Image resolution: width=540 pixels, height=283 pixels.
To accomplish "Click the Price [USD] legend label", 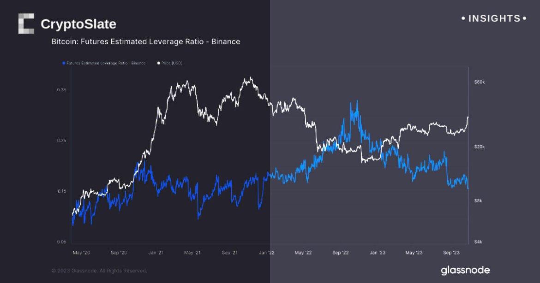I will [172, 63].
